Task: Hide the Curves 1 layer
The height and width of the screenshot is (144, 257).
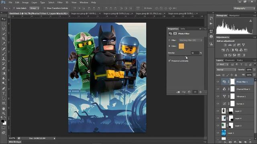Action: point(218,104)
